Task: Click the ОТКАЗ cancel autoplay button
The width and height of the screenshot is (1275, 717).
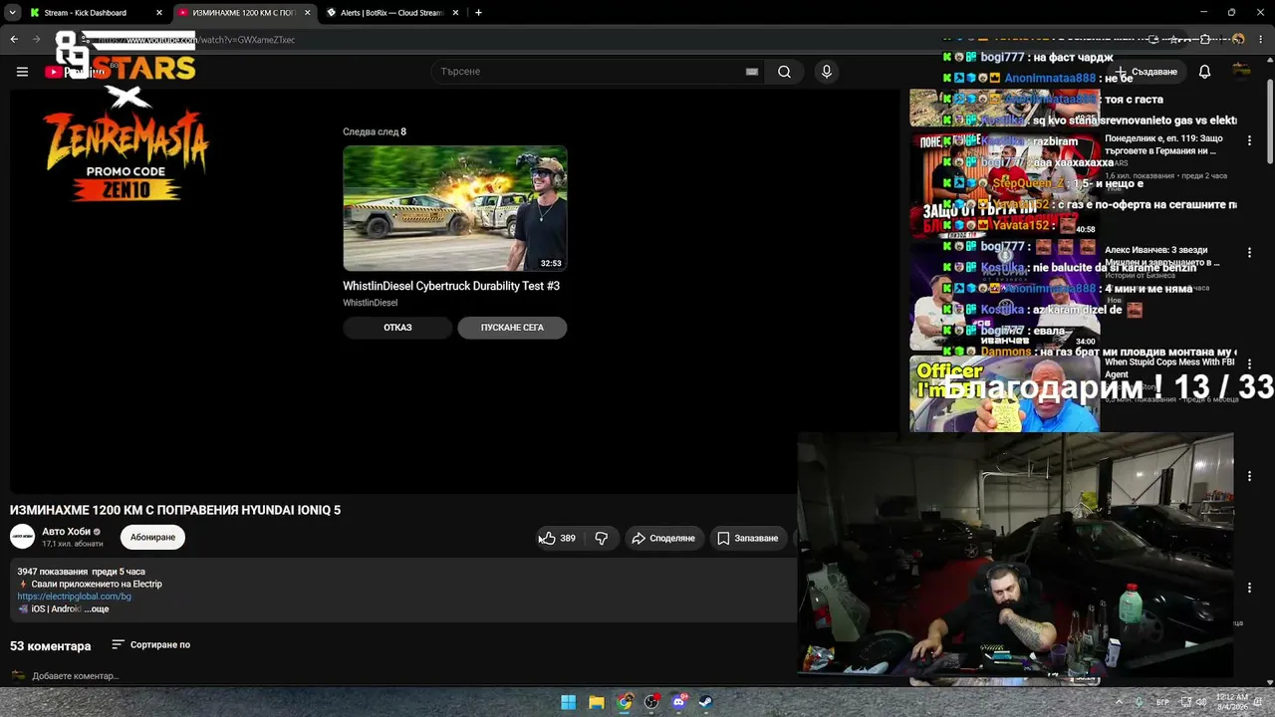Action: click(397, 328)
